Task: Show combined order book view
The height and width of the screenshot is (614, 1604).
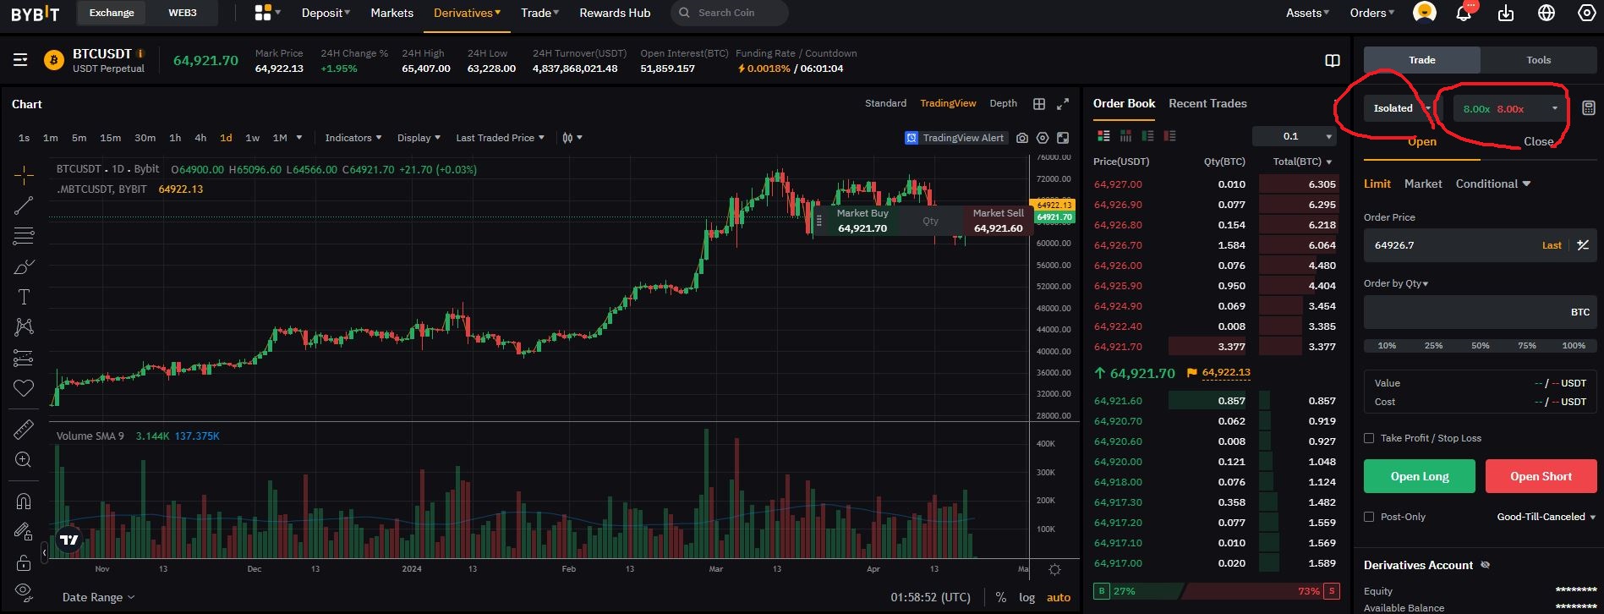Action: pyautogui.click(x=1103, y=136)
